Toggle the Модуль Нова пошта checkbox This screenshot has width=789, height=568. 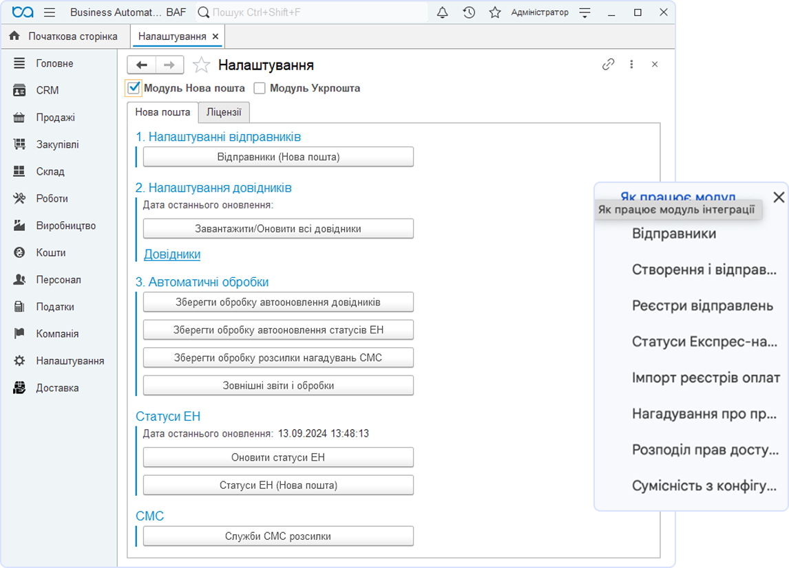134,88
